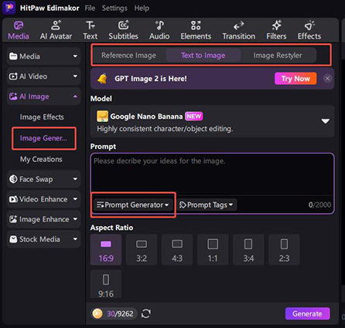Click the refresh credits icon
This screenshot has height=328, width=345.
click(x=146, y=313)
